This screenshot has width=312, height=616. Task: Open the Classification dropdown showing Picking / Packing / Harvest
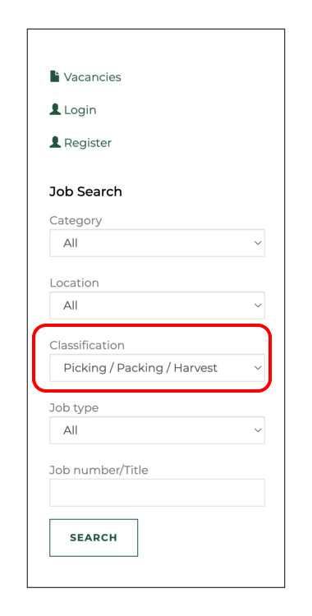157,368
